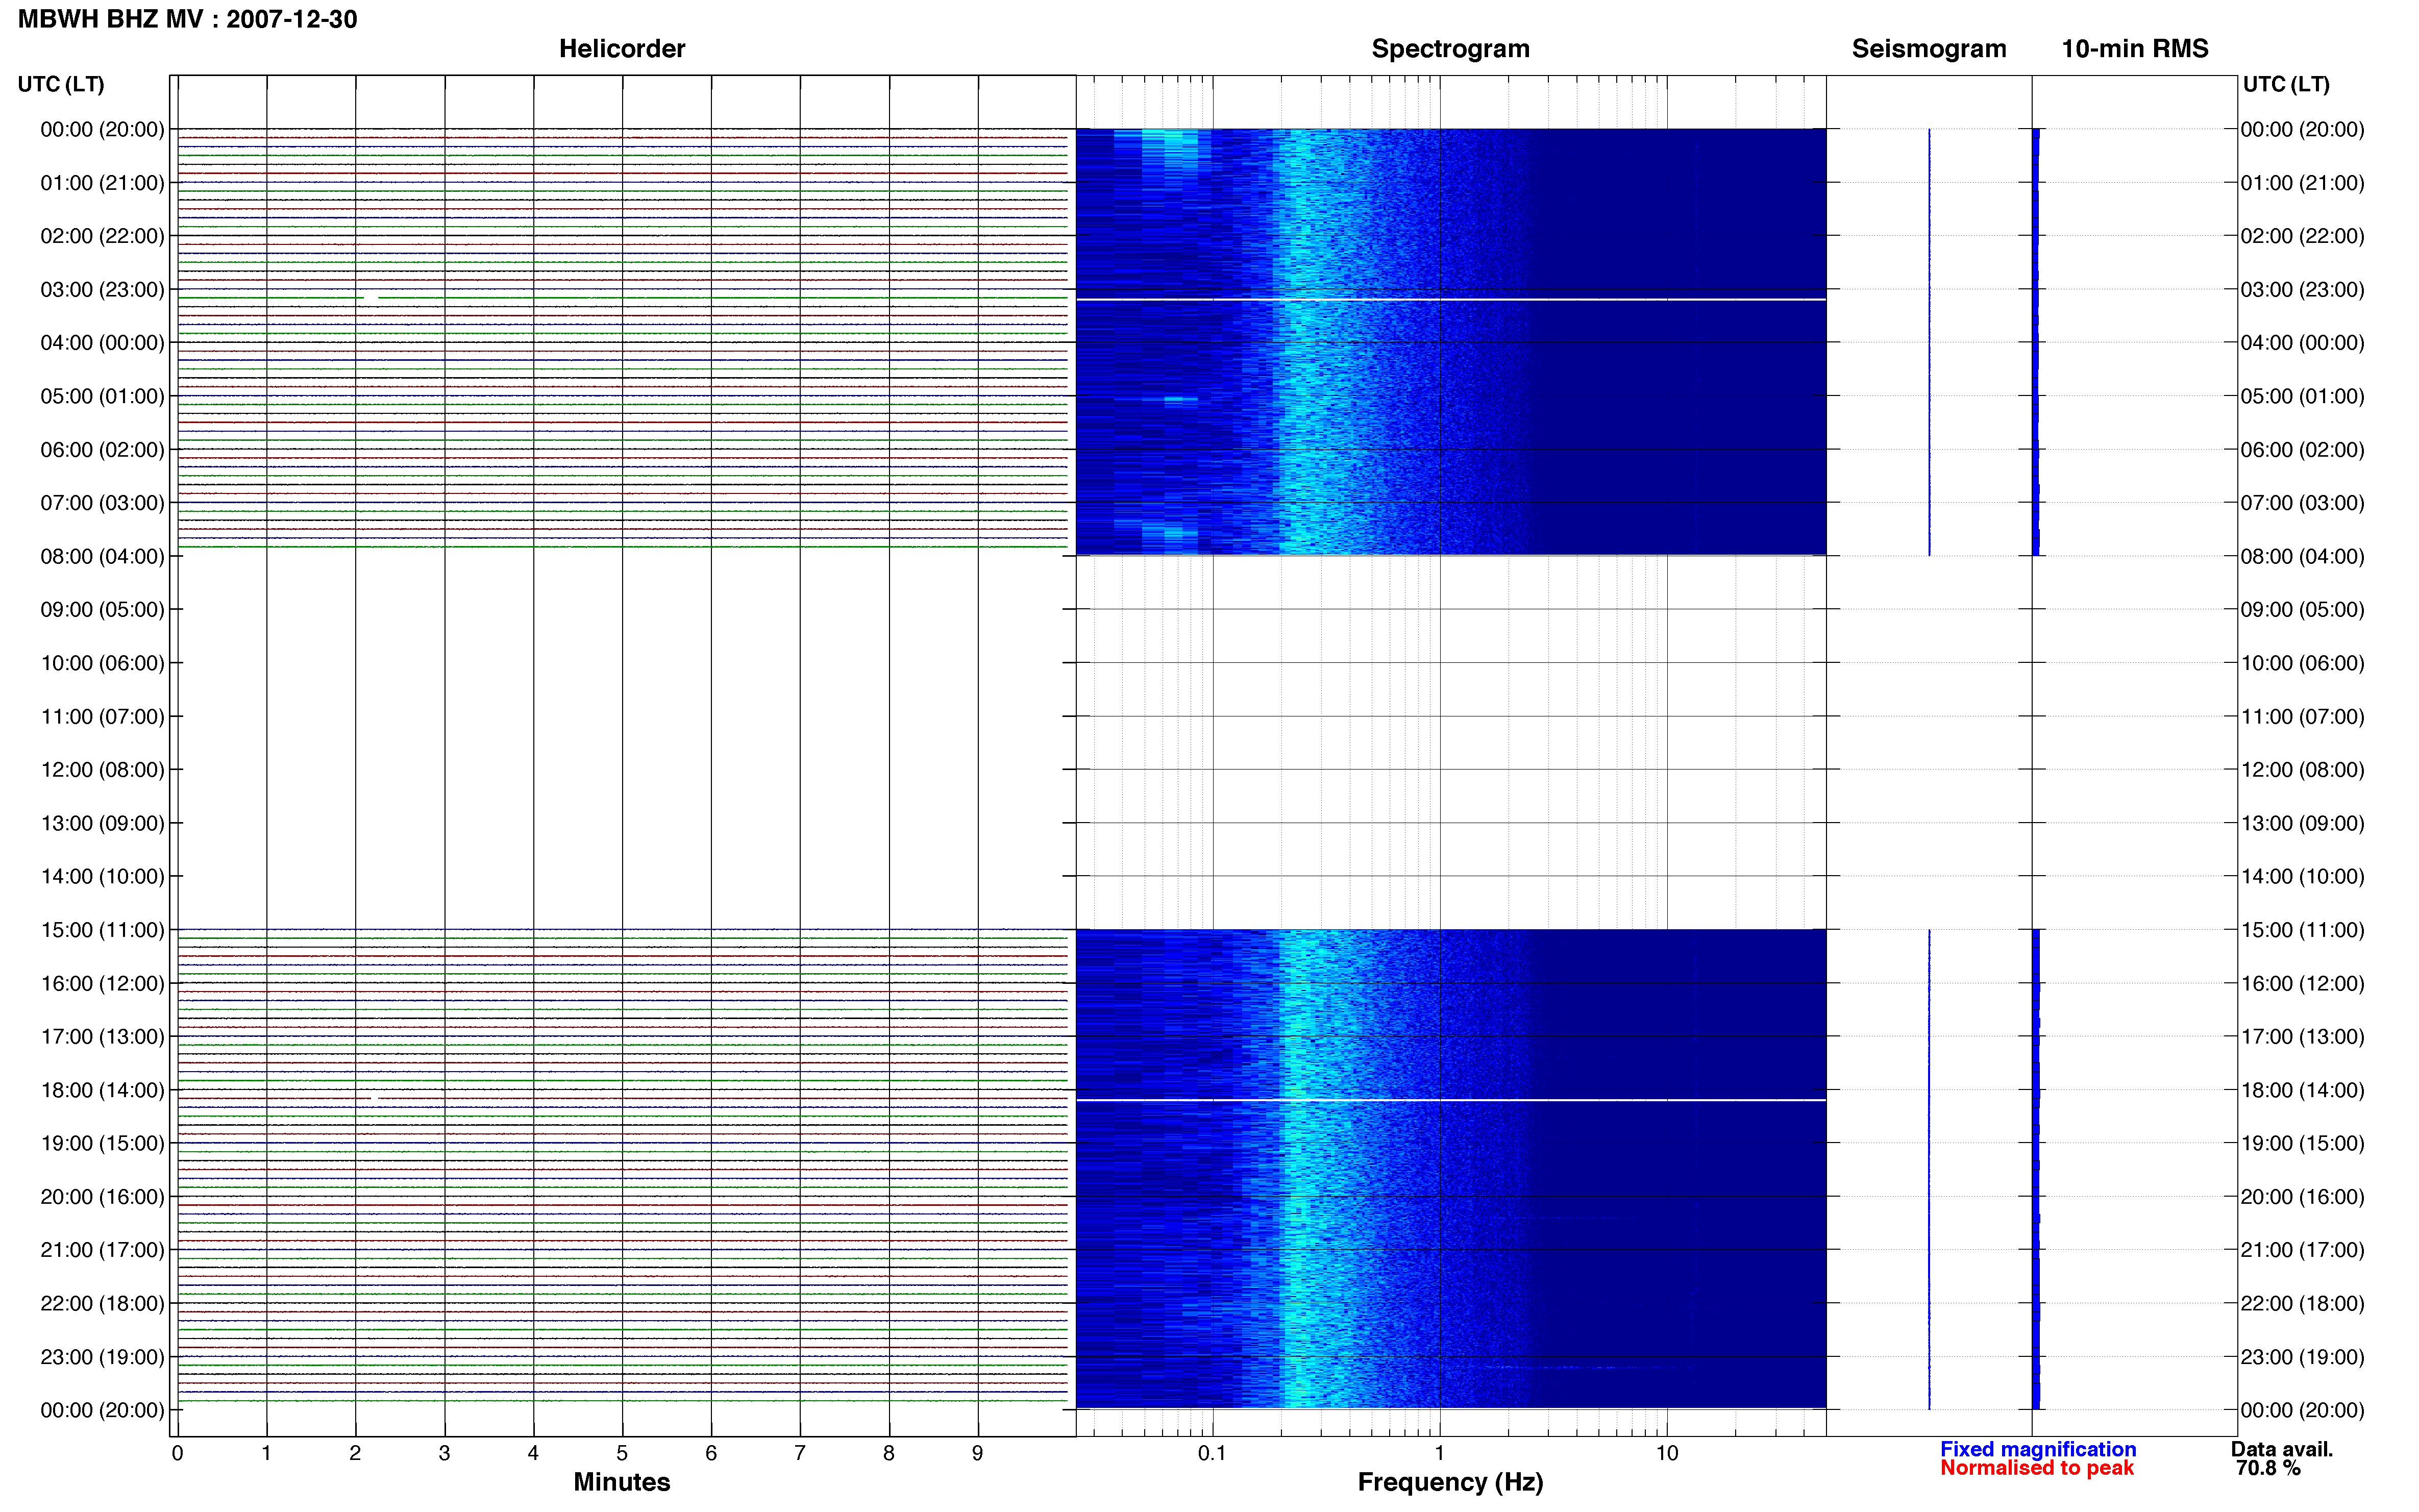Click the upper blue seismogram trace

click(x=1929, y=342)
